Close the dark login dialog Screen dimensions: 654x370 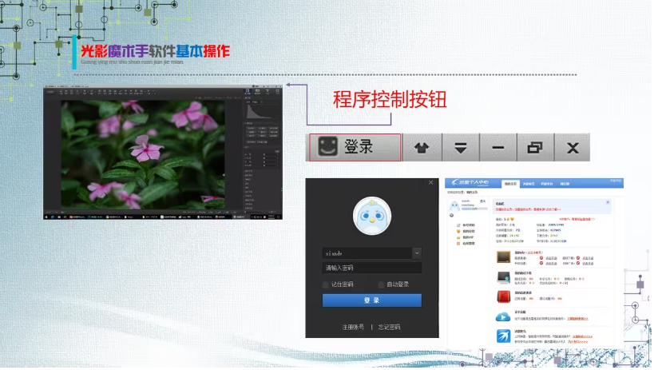431,183
